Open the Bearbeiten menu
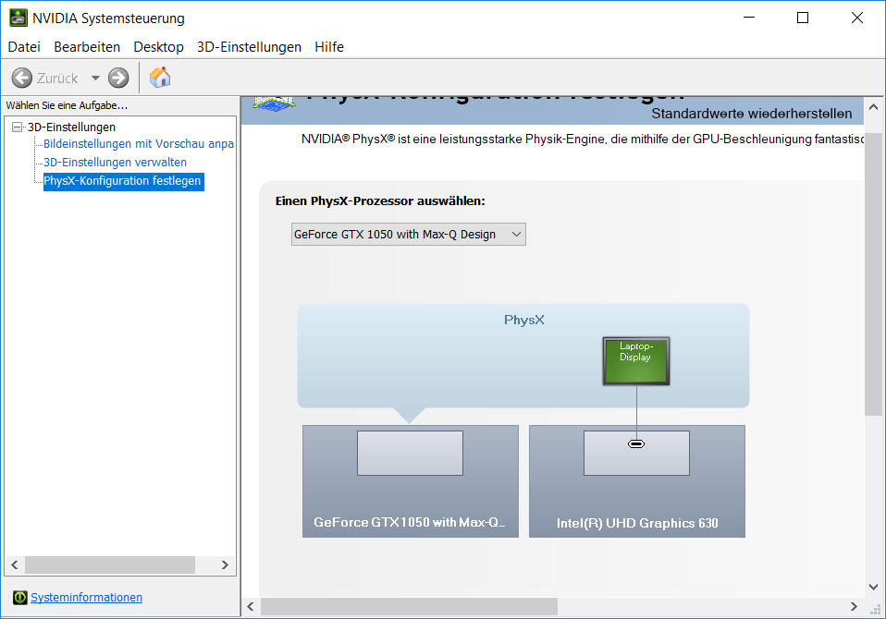This screenshot has width=886, height=619. pos(87,47)
